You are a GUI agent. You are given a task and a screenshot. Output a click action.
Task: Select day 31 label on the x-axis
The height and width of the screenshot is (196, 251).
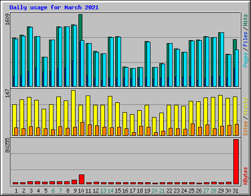[x=235, y=191]
